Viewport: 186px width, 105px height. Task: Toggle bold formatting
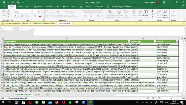click(x=15, y=16)
